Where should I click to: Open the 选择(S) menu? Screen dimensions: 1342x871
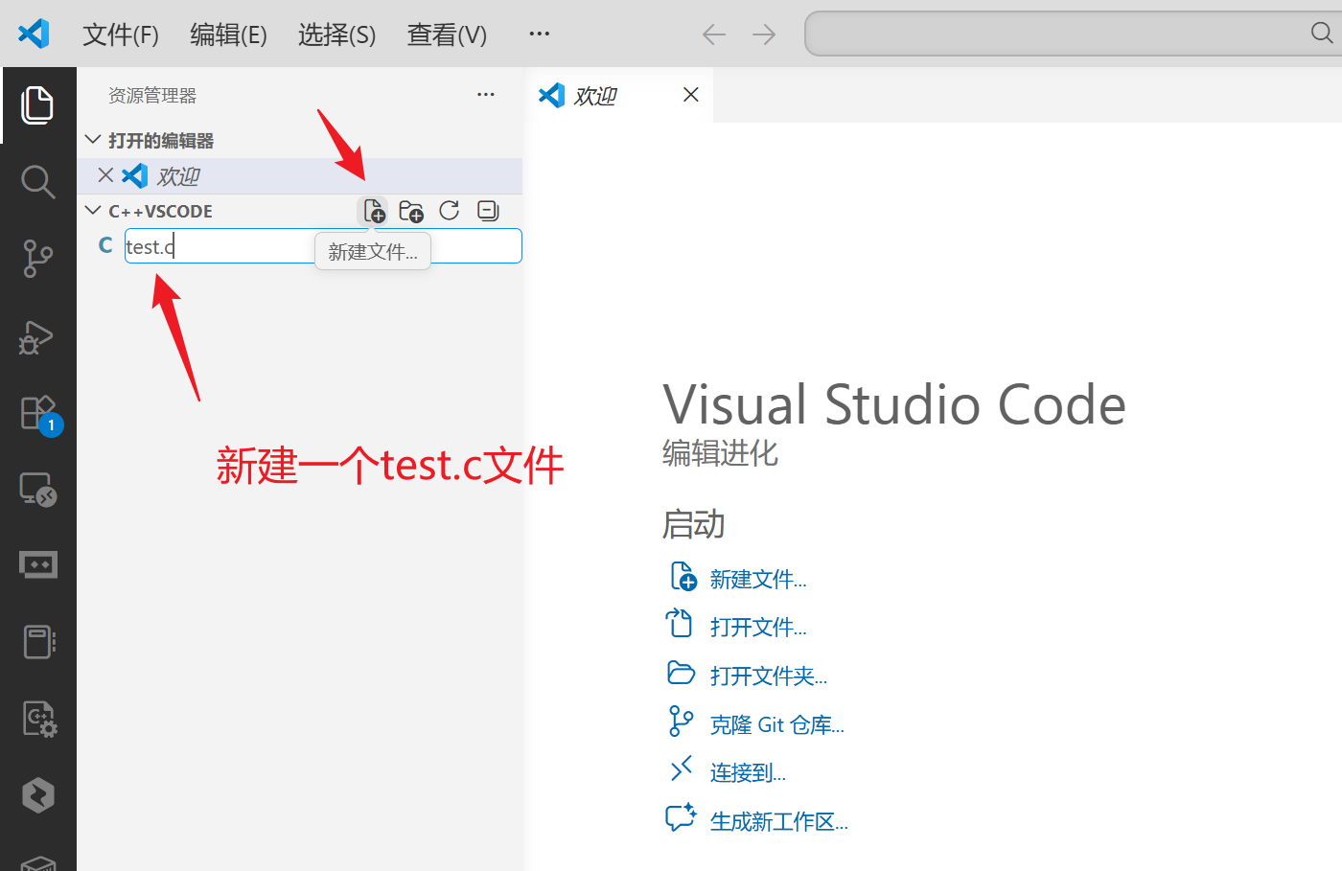tap(336, 34)
